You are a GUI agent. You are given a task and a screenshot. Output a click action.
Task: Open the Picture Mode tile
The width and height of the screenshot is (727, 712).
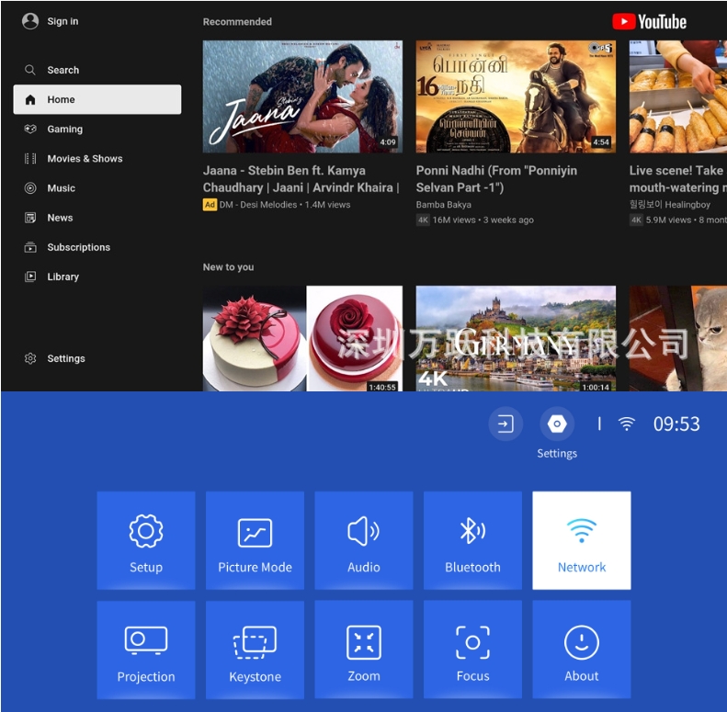pyautogui.click(x=255, y=540)
